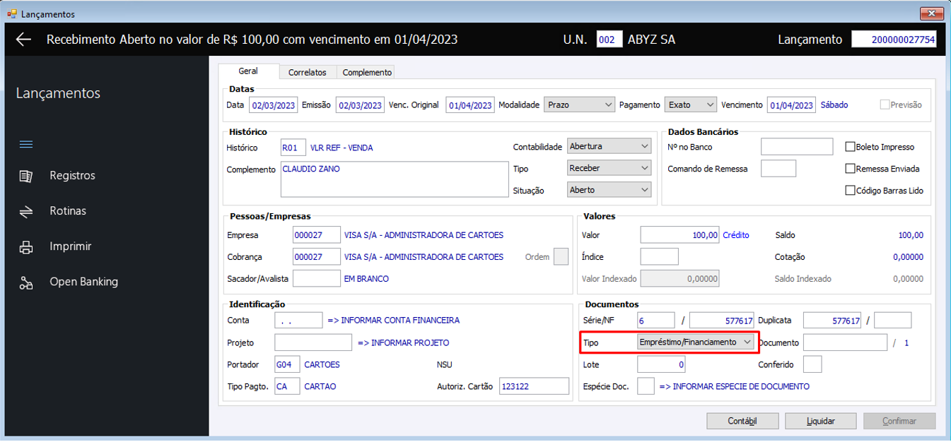Image resolution: width=951 pixels, height=442 pixels.
Task: Switch to the Geral tab
Action: pos(248,71)
